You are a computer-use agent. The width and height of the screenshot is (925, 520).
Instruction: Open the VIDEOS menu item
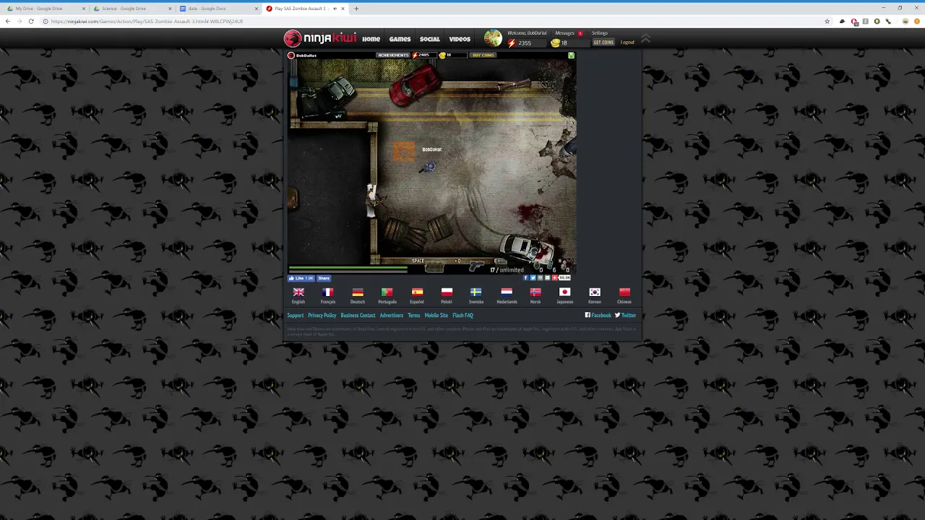pos(460,39)
